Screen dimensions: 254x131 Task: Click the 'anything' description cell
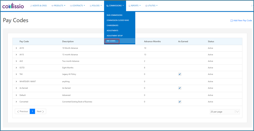pyautogui.click(x=66, y=82)
